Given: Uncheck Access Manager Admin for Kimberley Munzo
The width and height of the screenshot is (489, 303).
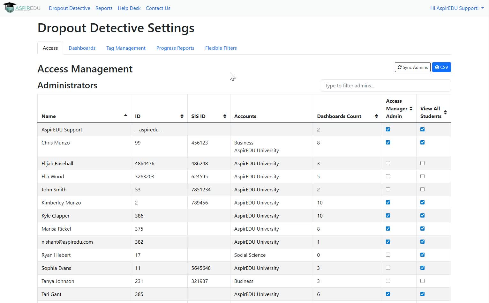Looking at the screenshot, I should coord(388,203).
